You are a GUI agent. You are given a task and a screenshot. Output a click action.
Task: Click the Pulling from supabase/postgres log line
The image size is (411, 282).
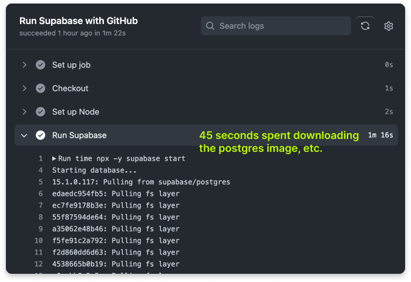[x=141, y=182]
